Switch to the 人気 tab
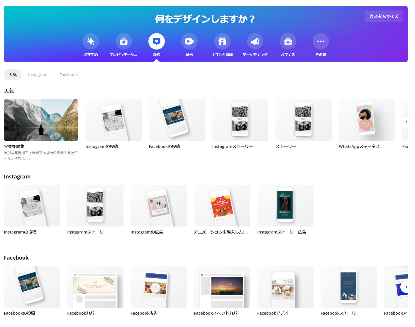415x327 pixels. [x=13, y=75]
